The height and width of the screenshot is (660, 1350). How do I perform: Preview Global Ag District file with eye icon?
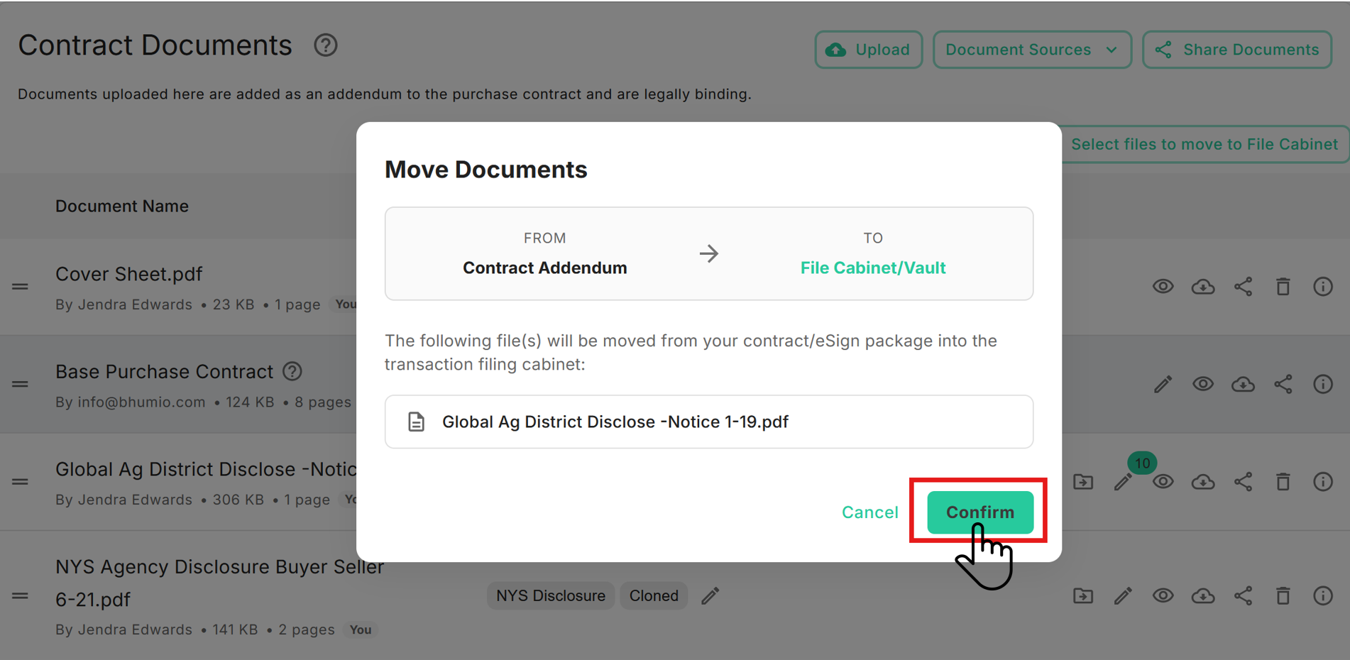pos(1163,482)
